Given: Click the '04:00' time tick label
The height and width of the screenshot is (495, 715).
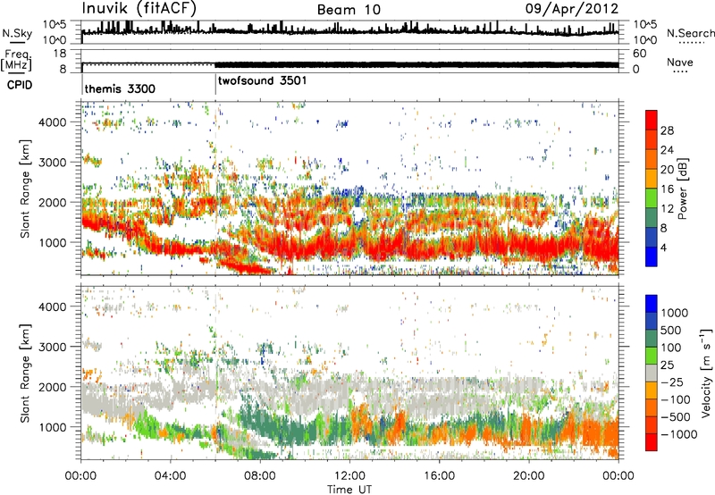Looking at the screenshot, I should (x=170, y=476).
